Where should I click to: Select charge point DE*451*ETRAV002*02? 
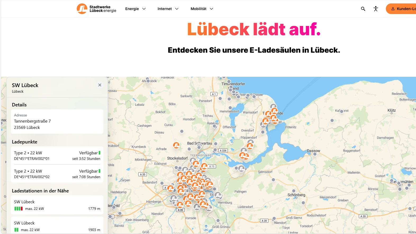click(x=57, y=174)
